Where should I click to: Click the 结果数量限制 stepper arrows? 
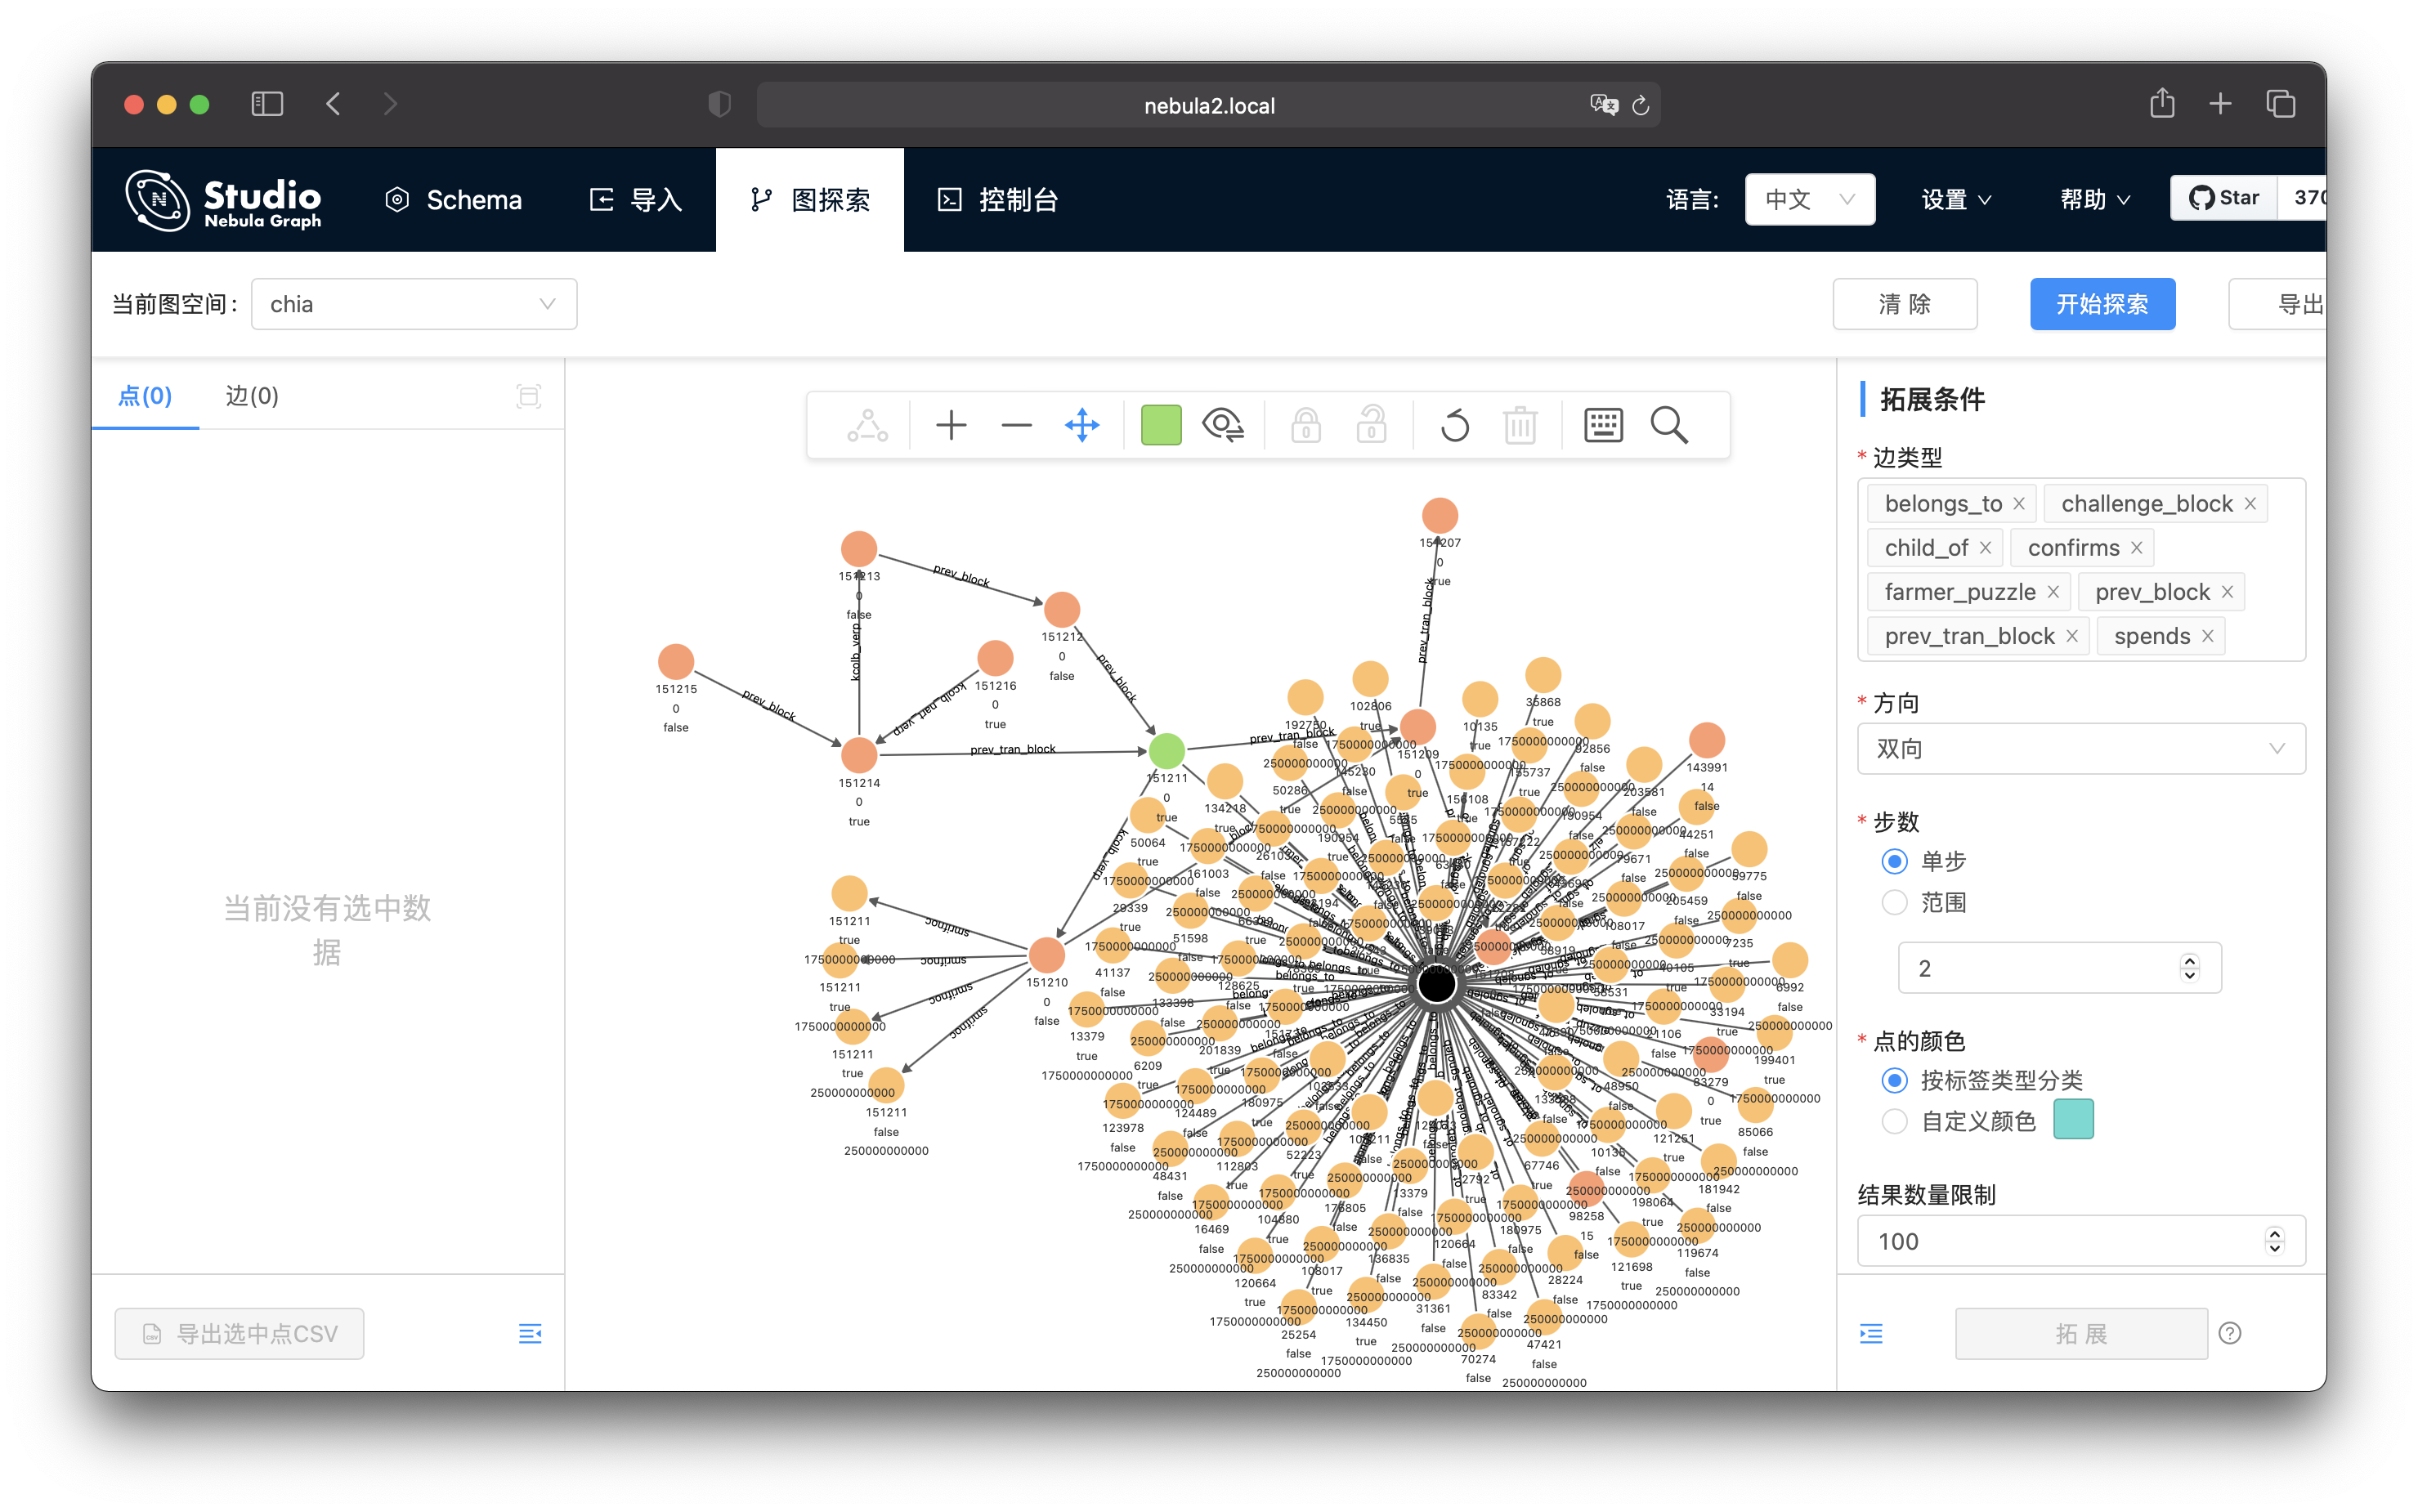(2275, 1241)
